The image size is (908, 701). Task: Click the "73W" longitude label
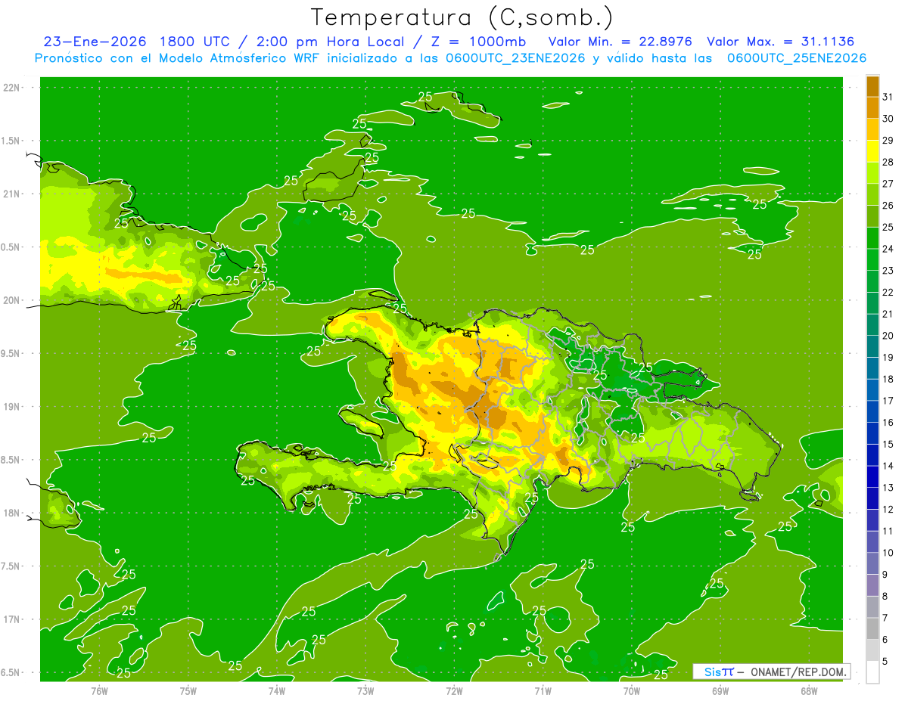click(365, 690)
